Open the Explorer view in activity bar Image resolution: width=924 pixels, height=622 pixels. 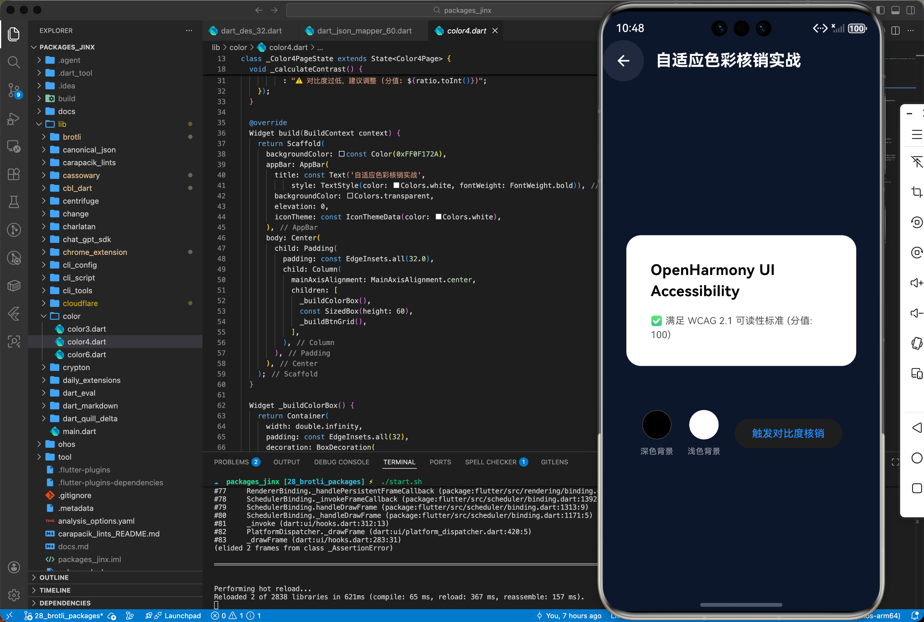14,34
